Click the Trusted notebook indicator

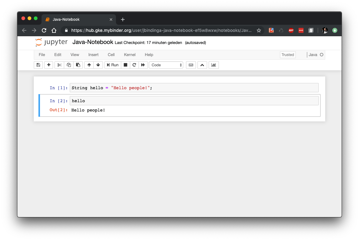[287, 55]
